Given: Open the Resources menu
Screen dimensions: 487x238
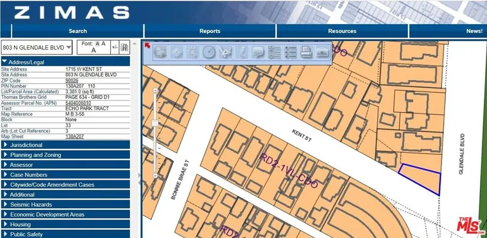Looking at the screenshot, I should (342, 31).
